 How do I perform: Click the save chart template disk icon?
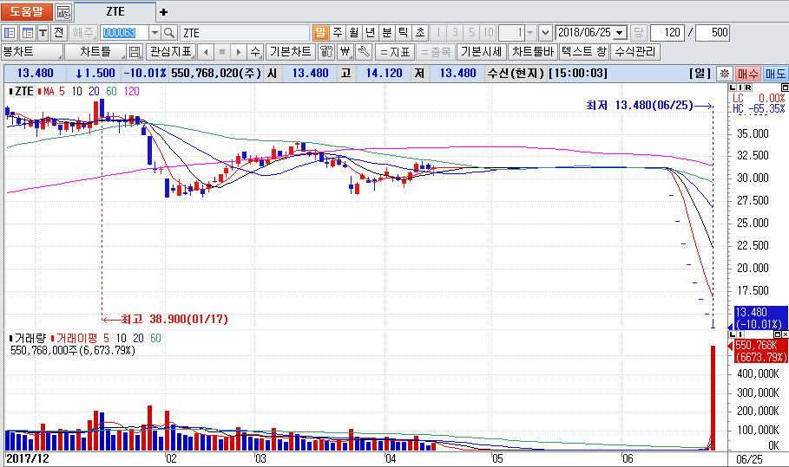click(x=135, y=52)
